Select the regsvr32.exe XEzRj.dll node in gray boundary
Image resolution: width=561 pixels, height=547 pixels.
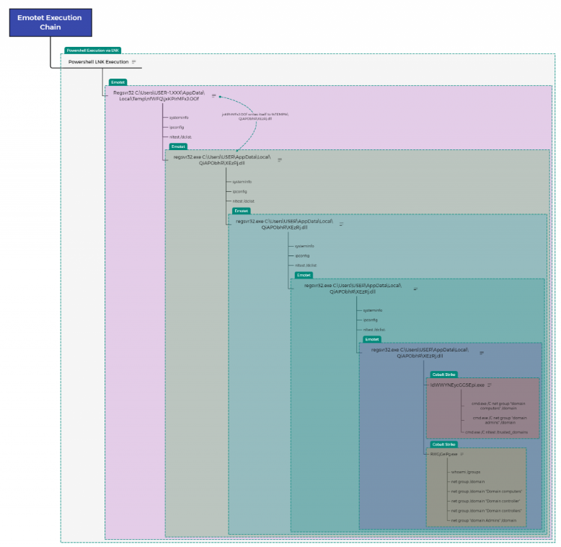222,160
